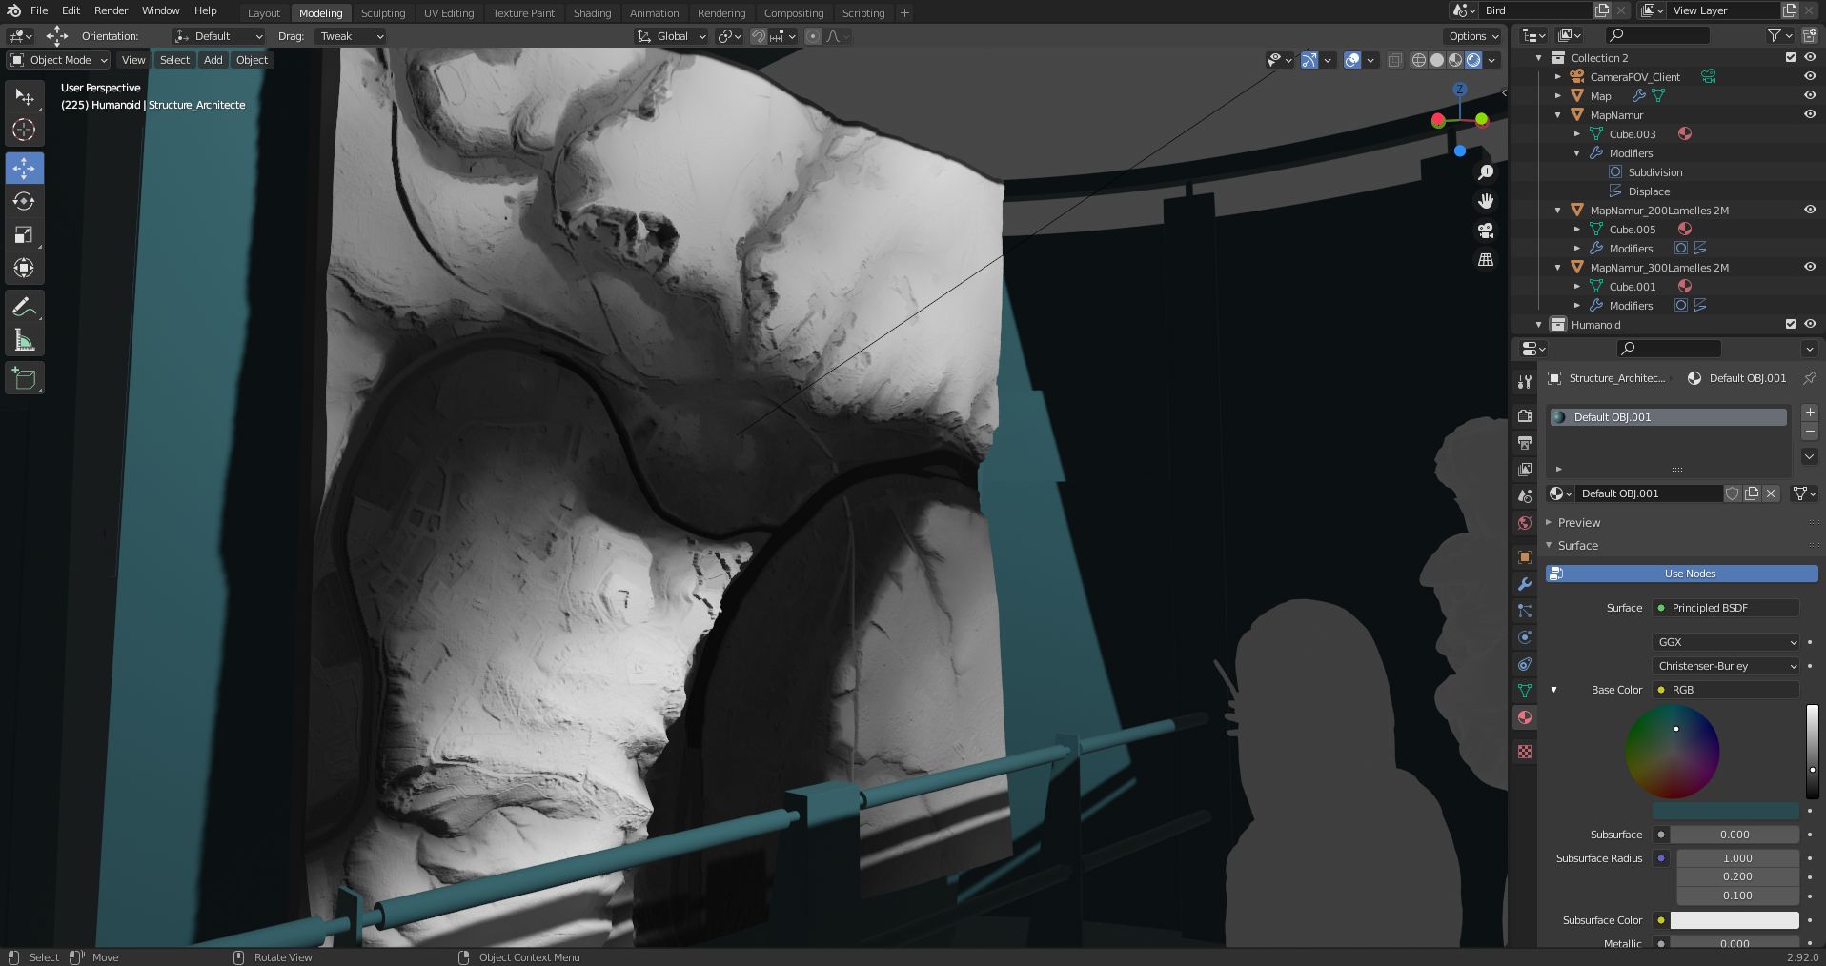
Task: Click the pan hand viewport icon
Action: tap(1486, 201)
